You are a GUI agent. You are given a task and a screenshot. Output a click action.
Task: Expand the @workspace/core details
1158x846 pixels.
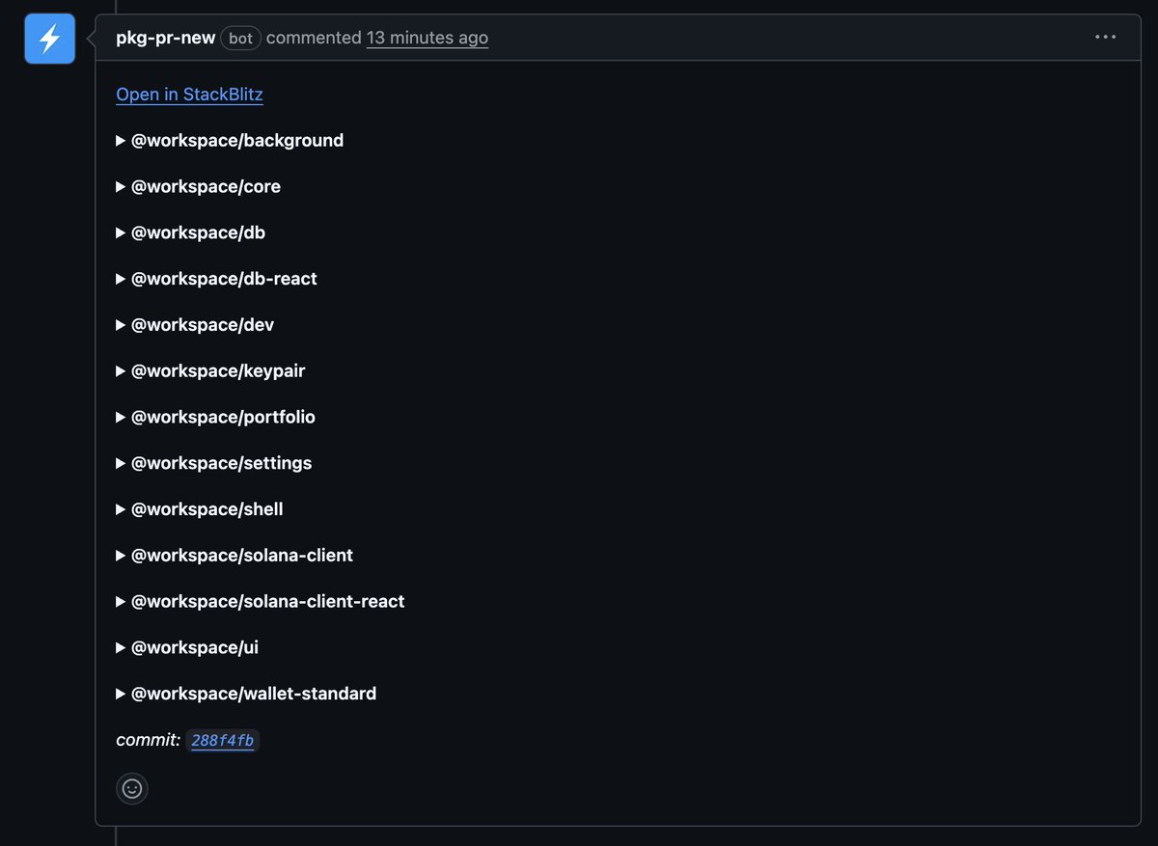(x=199, y=186)
